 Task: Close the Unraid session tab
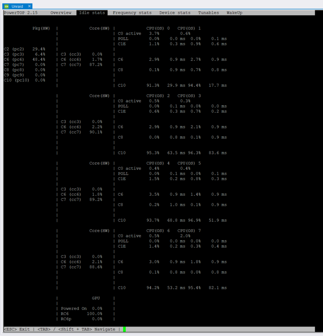click(x=30, y=6)
